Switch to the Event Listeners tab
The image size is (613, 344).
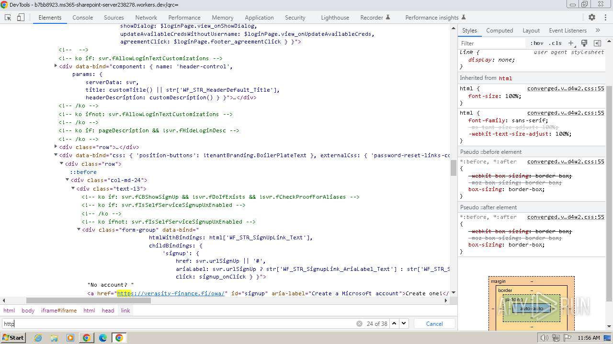[x=568, y=30]
